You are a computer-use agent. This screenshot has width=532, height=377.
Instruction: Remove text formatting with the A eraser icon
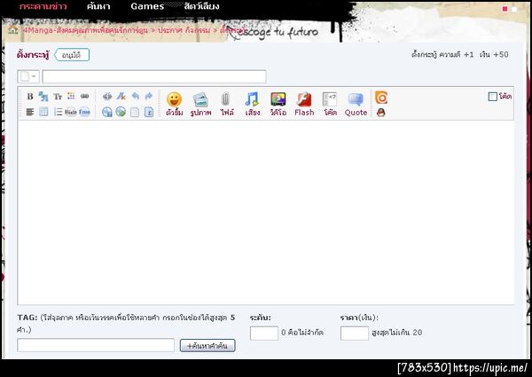click(121, 97)
